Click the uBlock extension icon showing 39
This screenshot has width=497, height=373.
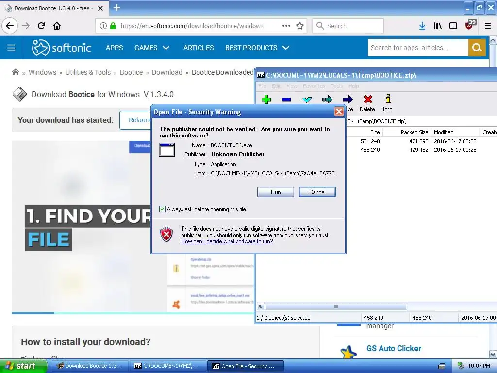pos(470,25)
